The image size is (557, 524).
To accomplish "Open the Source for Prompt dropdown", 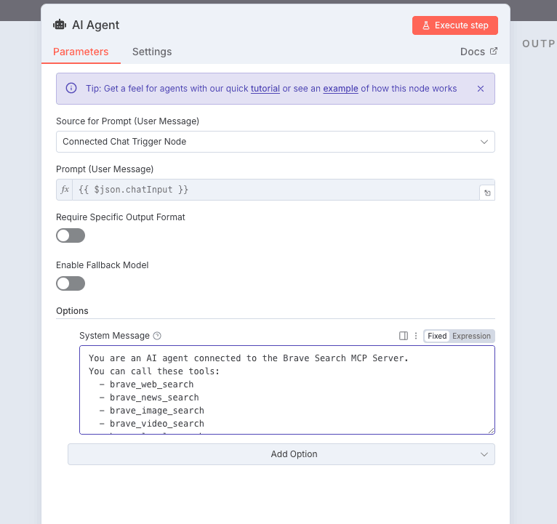I will tap(275, 142).
